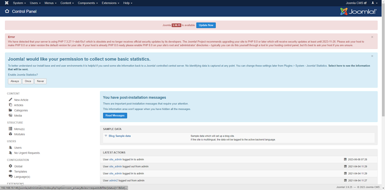The image size is (385, 190).
Task: Open the admin2 user link
Action: coord(113,180)
